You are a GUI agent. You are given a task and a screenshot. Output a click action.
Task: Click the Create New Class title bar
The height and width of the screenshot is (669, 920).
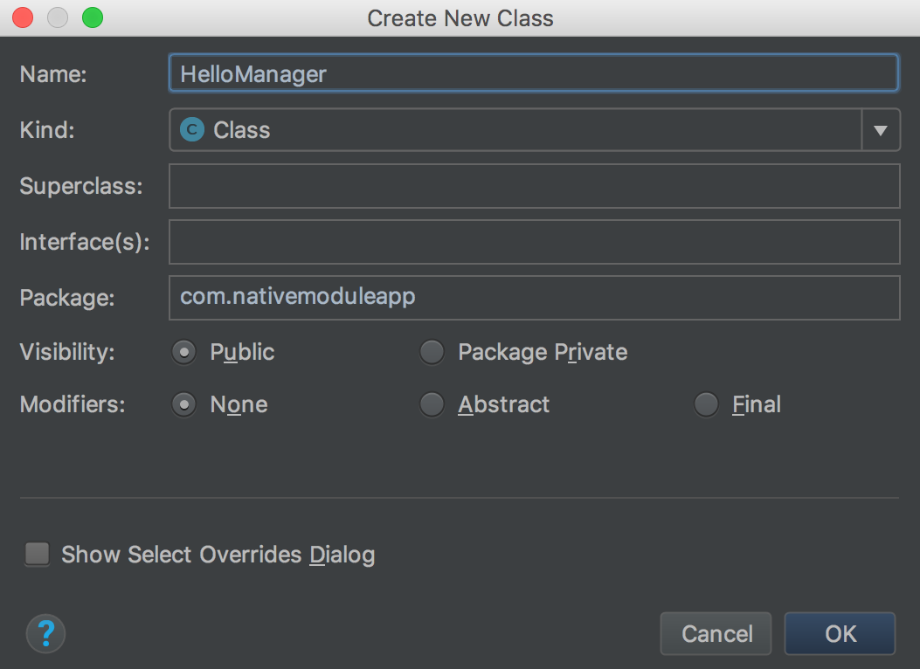point(460,17)
